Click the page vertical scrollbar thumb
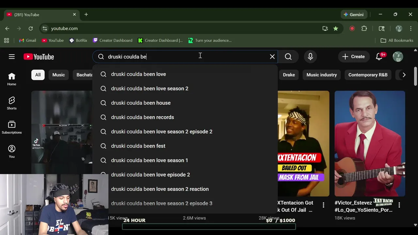Viewport: 418px width, 235px height. point(415,76)
